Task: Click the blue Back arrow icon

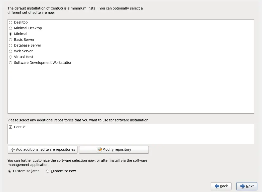Action: (217, 186)
